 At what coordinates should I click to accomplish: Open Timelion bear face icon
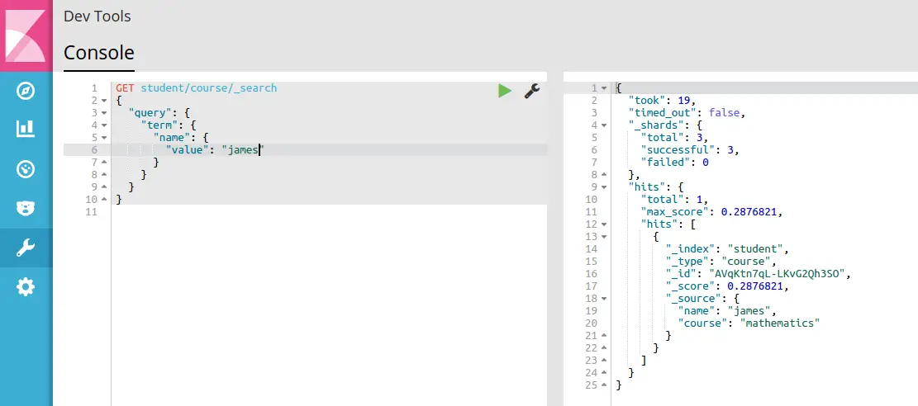[26, 208]
